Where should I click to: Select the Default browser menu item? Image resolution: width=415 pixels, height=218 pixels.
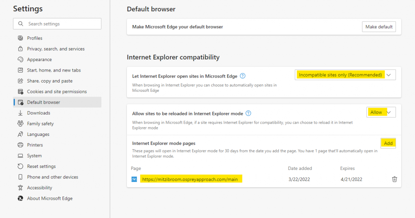pos(57,102)
